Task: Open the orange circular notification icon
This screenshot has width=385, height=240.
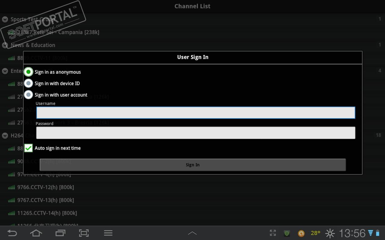Action: coord(301,233)
